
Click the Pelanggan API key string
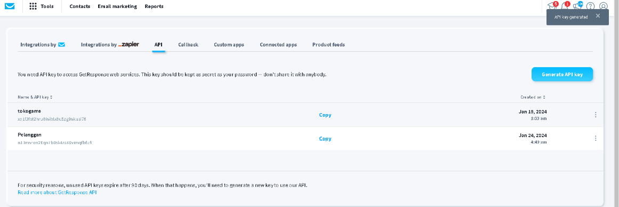55,142
